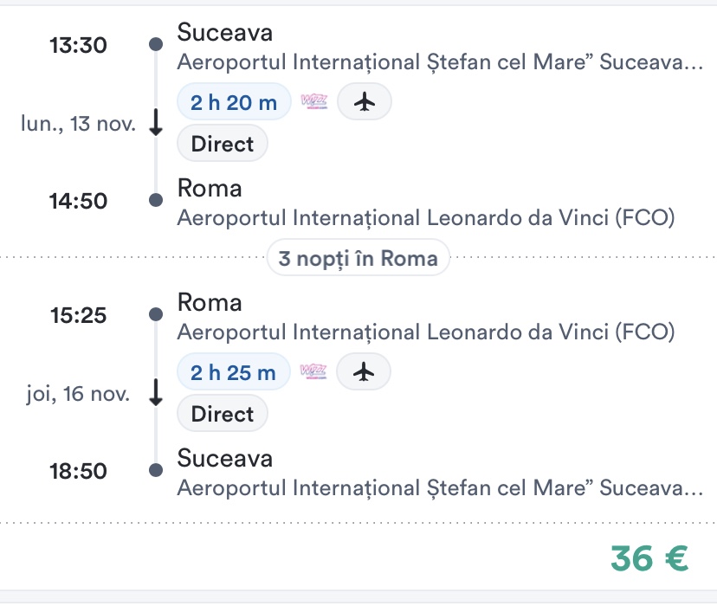
Task: Click the Wizz Air logo beside 2 h 20 m
Action: pyautogui.click(x=314, y=102)
